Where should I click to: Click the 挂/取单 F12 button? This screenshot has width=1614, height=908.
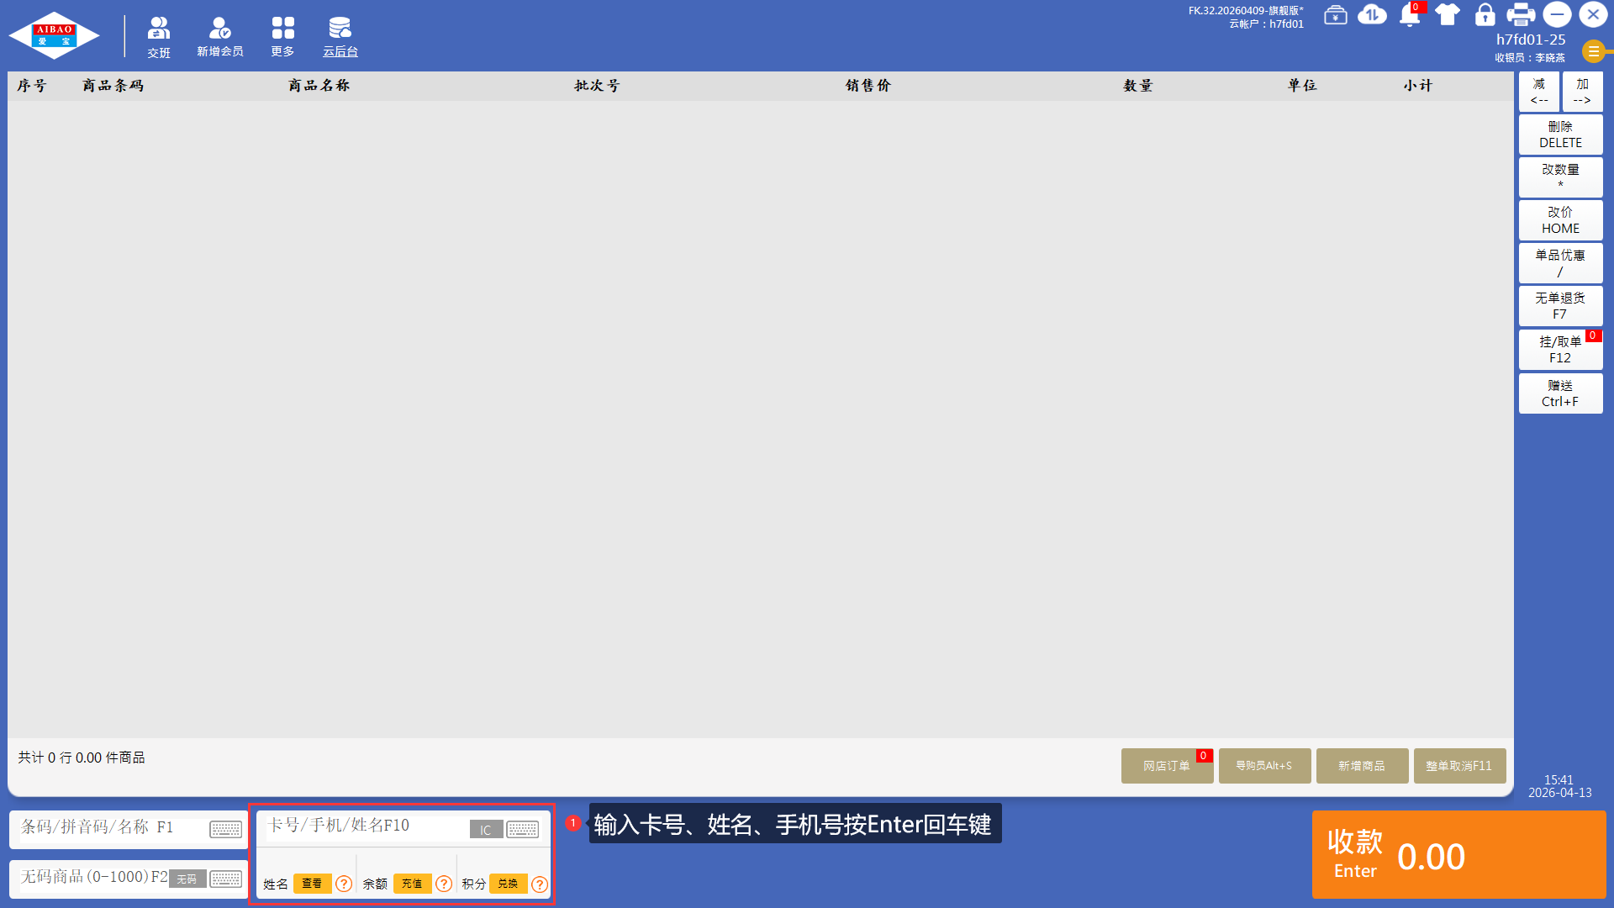[1559, 350]
